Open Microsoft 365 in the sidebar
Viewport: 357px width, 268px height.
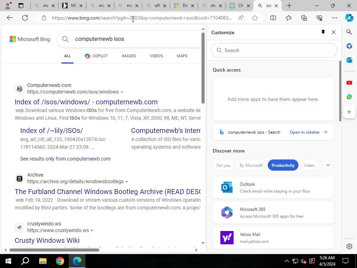pyautogui.click(x=349, y=46)
